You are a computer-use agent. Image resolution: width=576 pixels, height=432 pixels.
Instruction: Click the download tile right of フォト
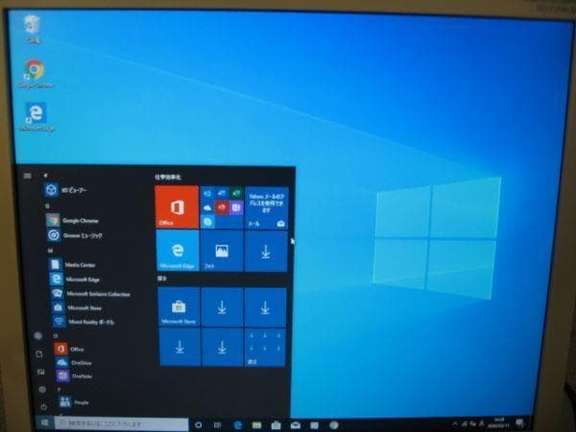[x=266, y=252]
